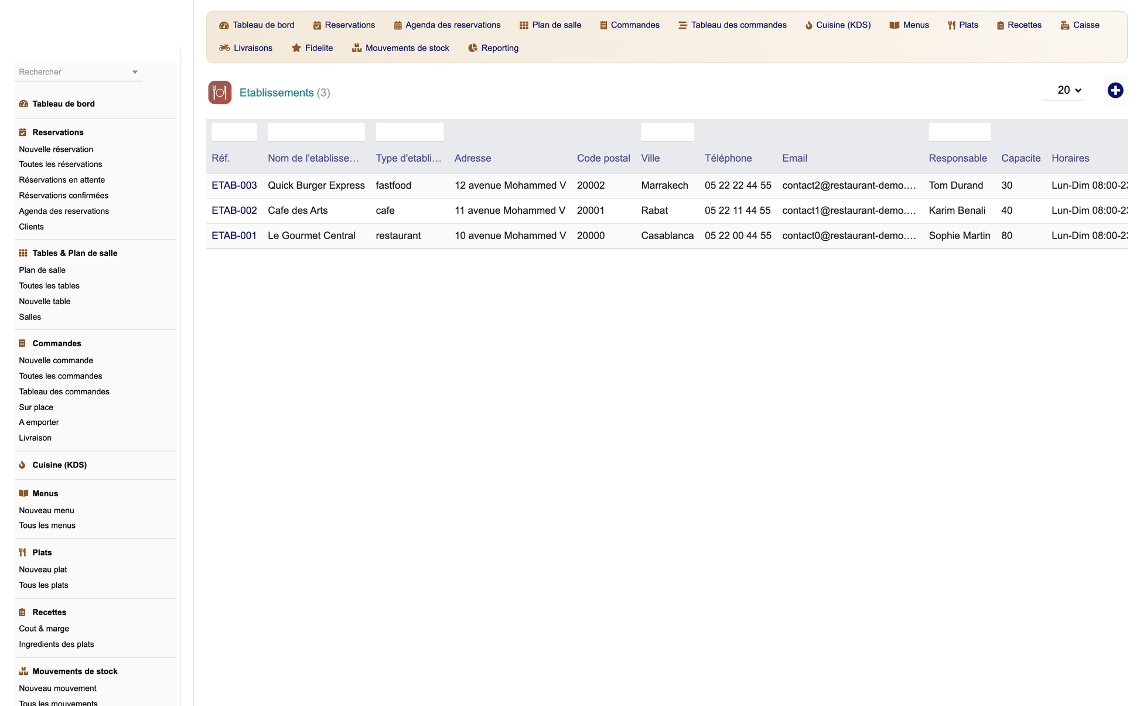Click the Etablissements page title
This screenshot has width=1140, height=706.
[x=277, y=93]
